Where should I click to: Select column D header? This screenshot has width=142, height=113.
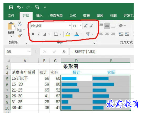[76, 61]
